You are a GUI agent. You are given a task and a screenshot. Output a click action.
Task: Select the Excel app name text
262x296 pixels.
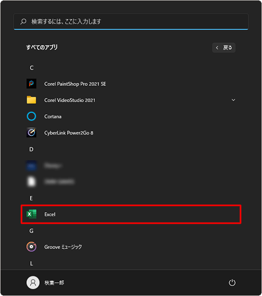(50, 214)
